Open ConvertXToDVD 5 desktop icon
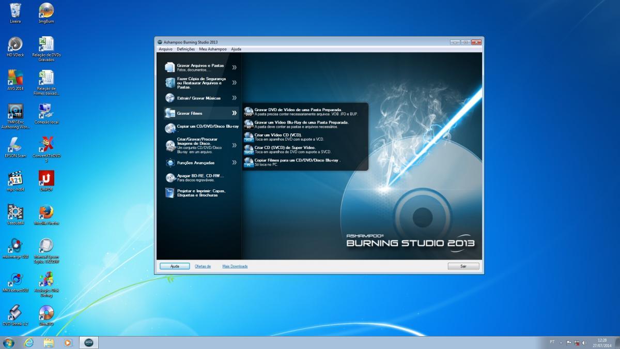The height and width of the screenshot is (349, 620). 47,144
